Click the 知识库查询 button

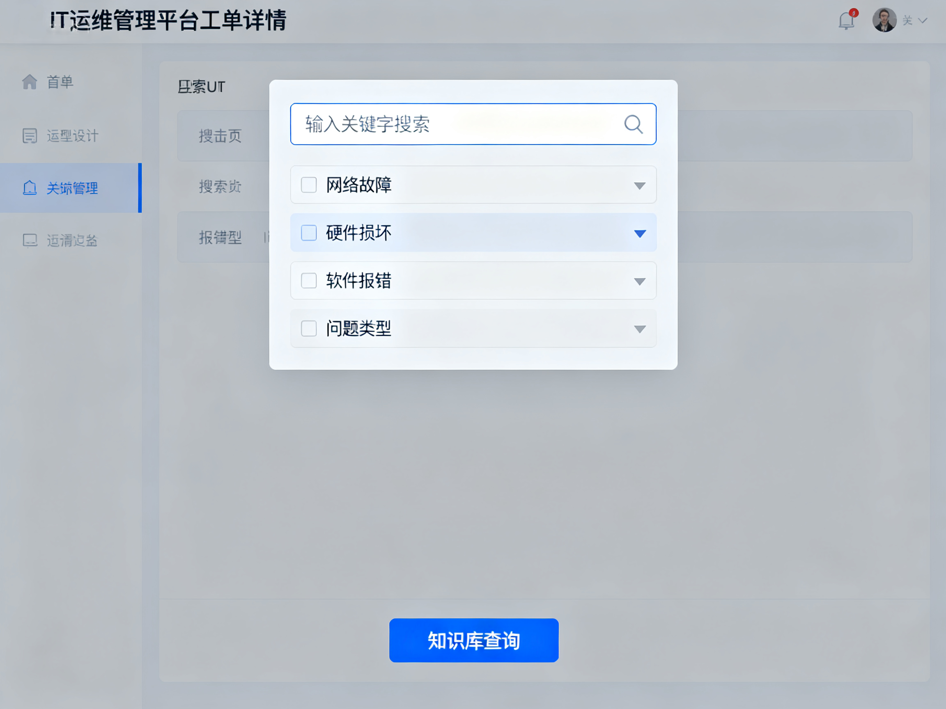click(x=473, y=640)
